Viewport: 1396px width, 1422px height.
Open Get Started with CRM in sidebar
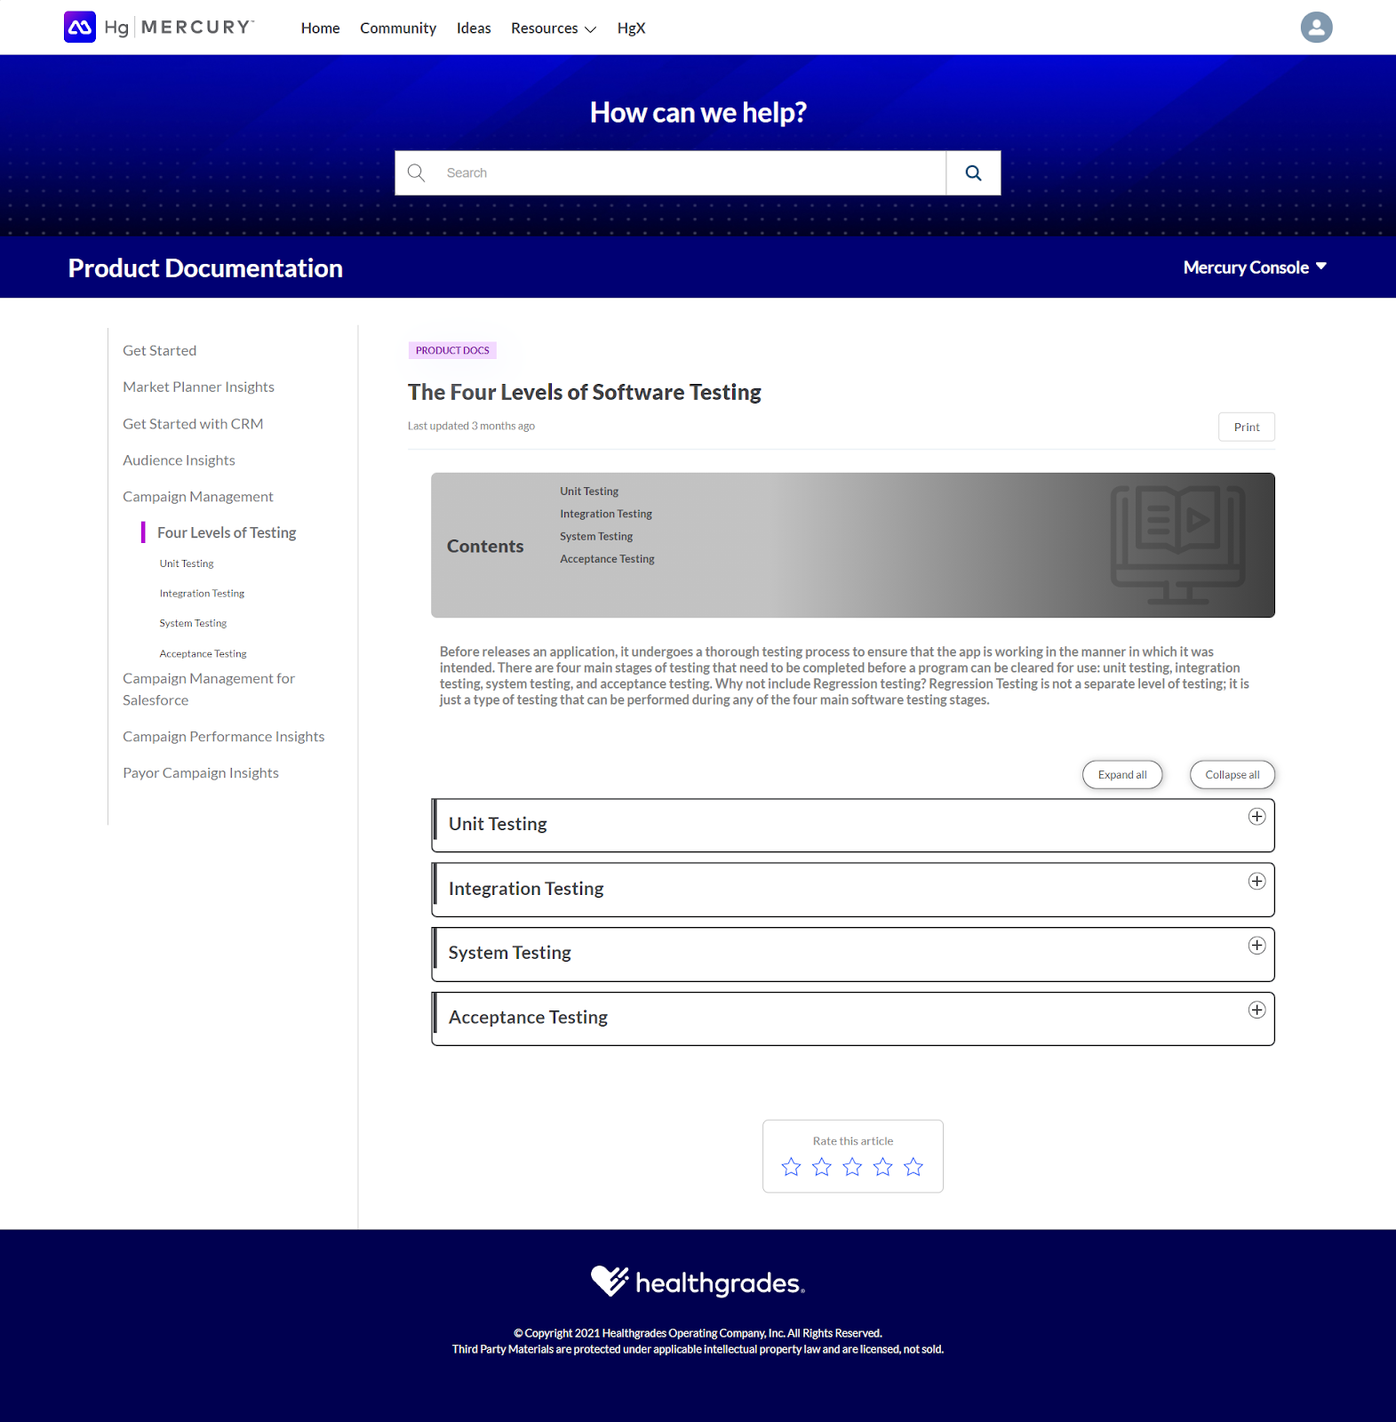[x=193, y=424]
